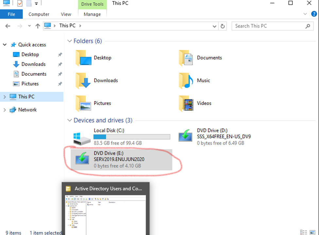Select Downloads in Quick access
This screenshot has height=235, width=319.
coord(33,64)
